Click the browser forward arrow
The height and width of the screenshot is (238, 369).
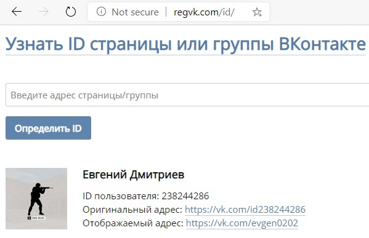click(44, 12)
